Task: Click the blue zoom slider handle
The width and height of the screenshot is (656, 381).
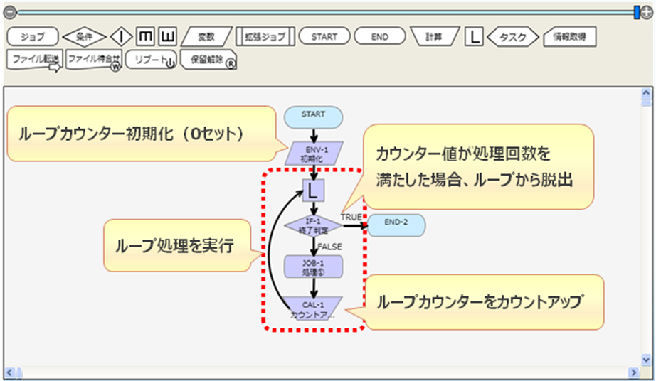Action: [x=636, y=13]
